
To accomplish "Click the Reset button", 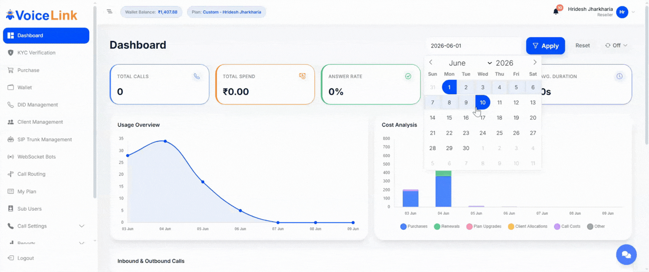I will (x=582, y=45).
